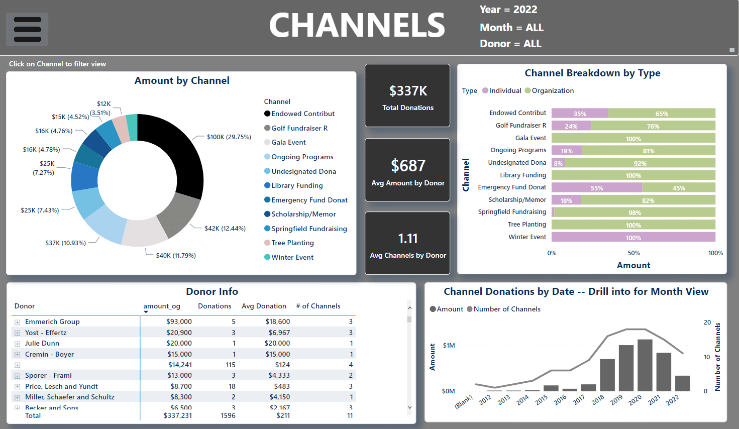Select the Scholarship/Memor 82% bar
739x429 pixels.
[648, 200]
